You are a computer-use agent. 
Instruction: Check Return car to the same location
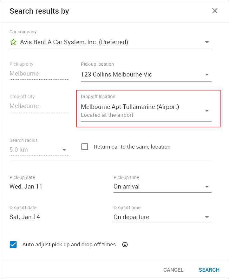point(85,147)
